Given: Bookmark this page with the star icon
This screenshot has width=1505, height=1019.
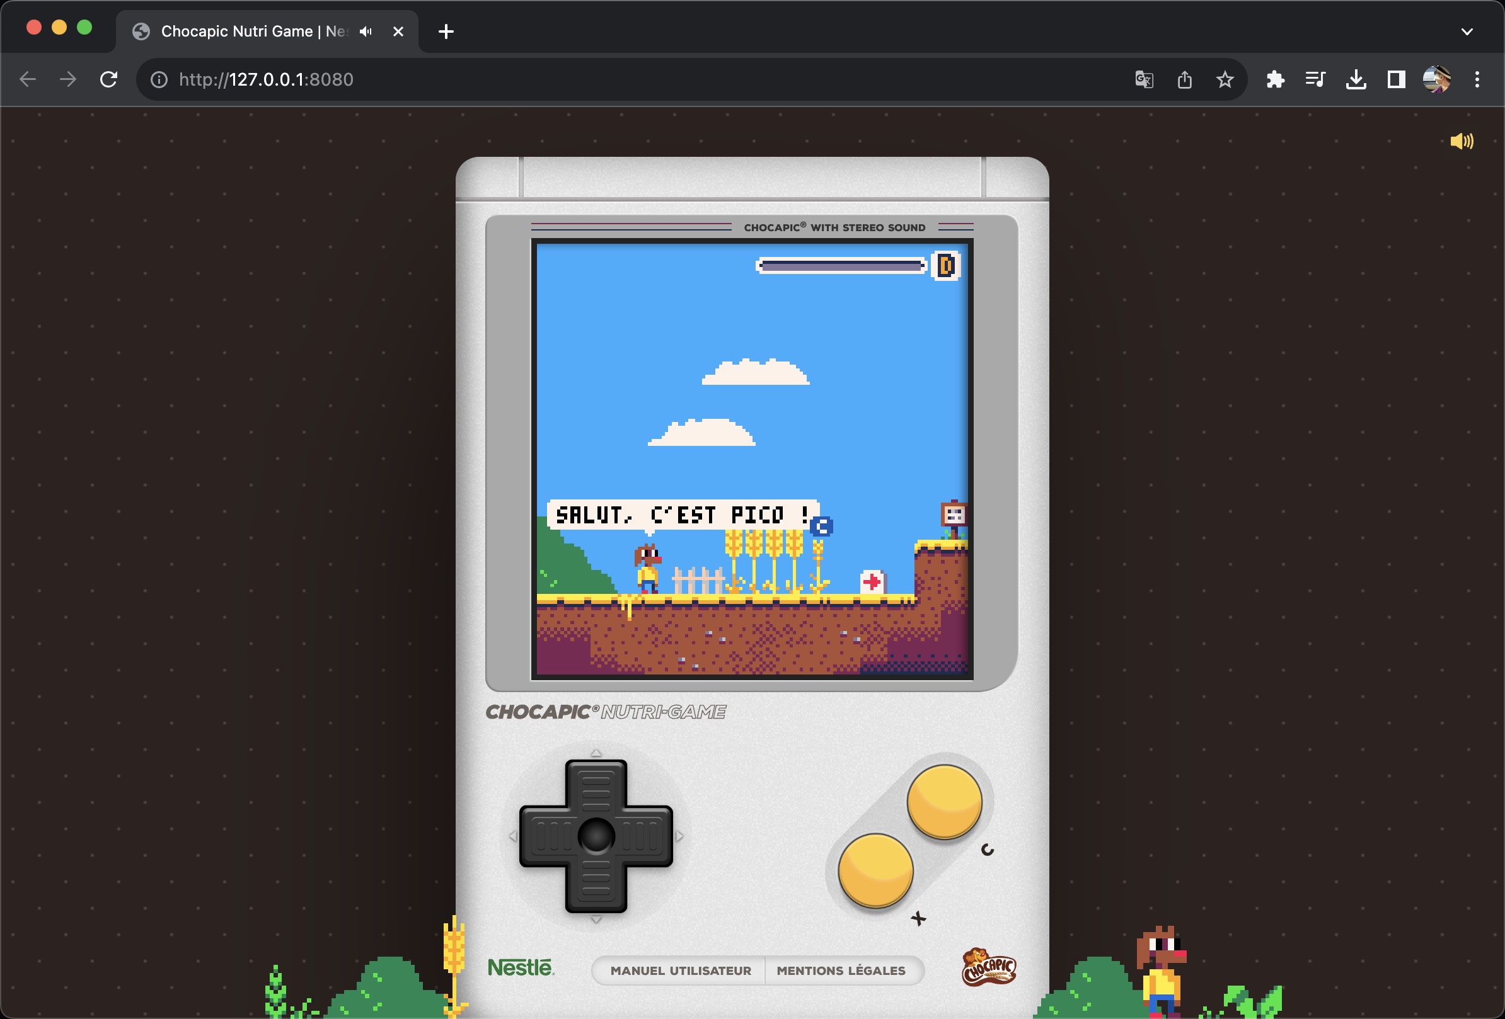Looking at the screenshot, I should click(x=1224, y=79).
